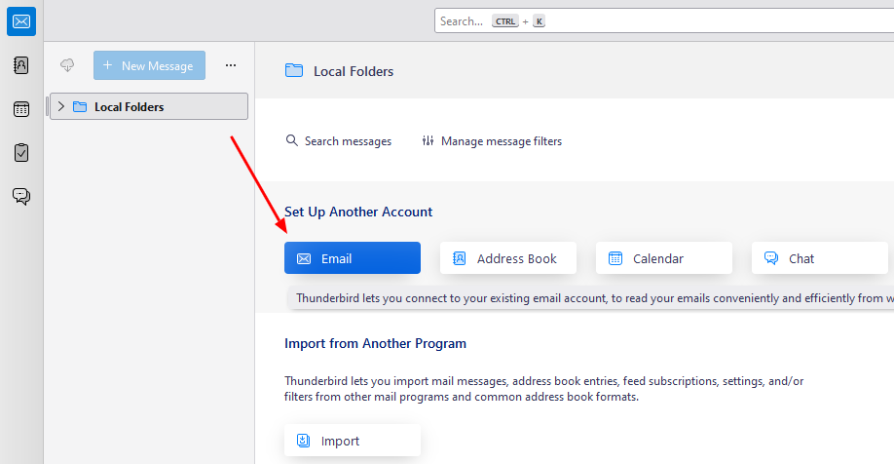Screen dimensions: 894x464
Task: Switch to the Calendar space in sidebar
Action: click(x=21, y=109)
